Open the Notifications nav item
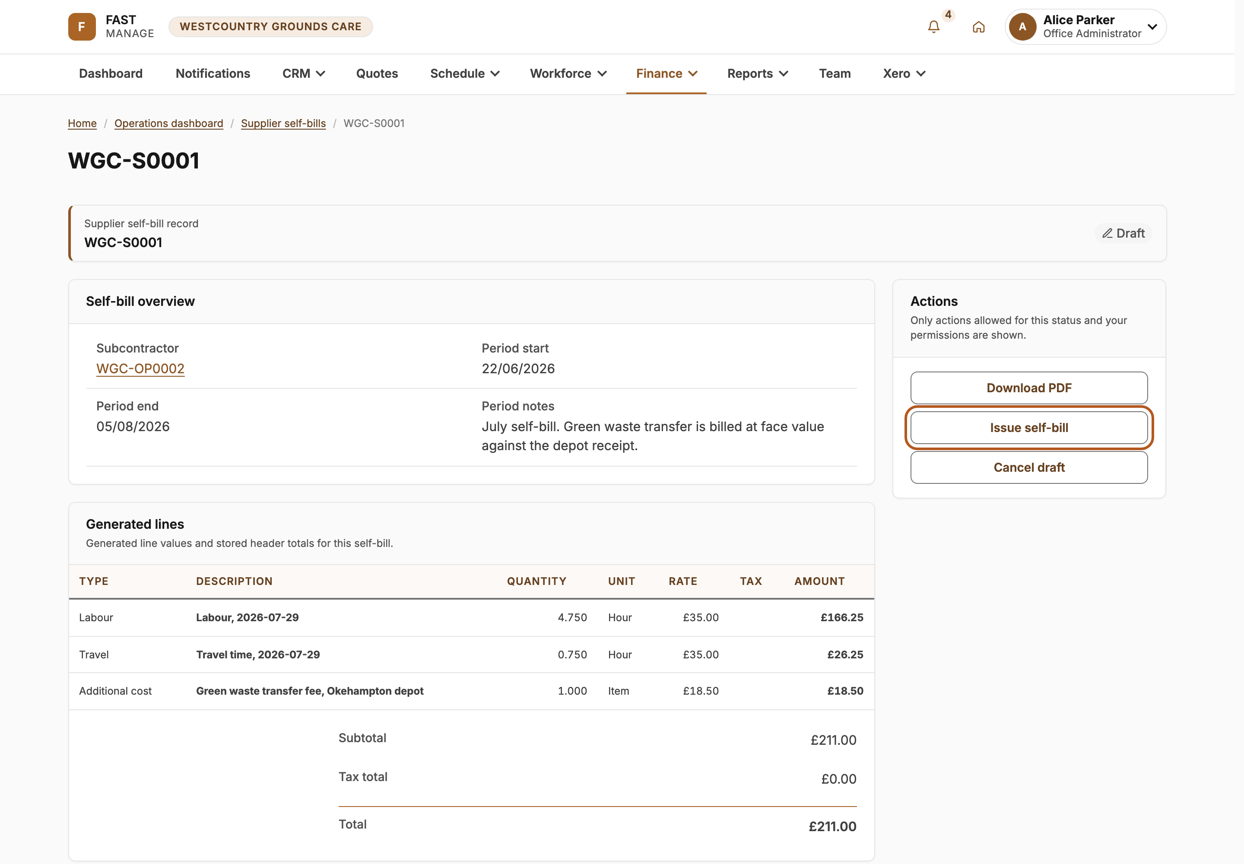The width and height of the screenshot is (1244, 864). click(x=213, y=73)
